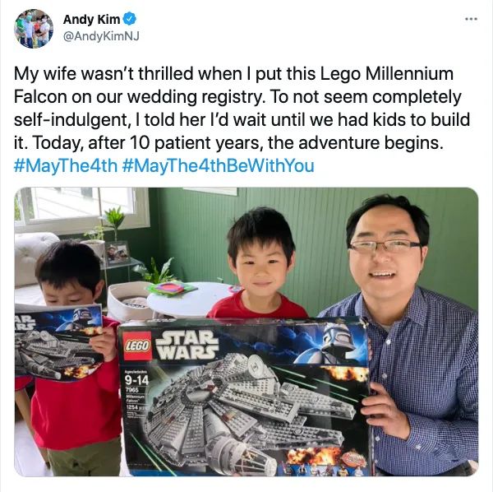Click the Star Wars logo on the box
The image size is (493, 492).
(187, 345)
